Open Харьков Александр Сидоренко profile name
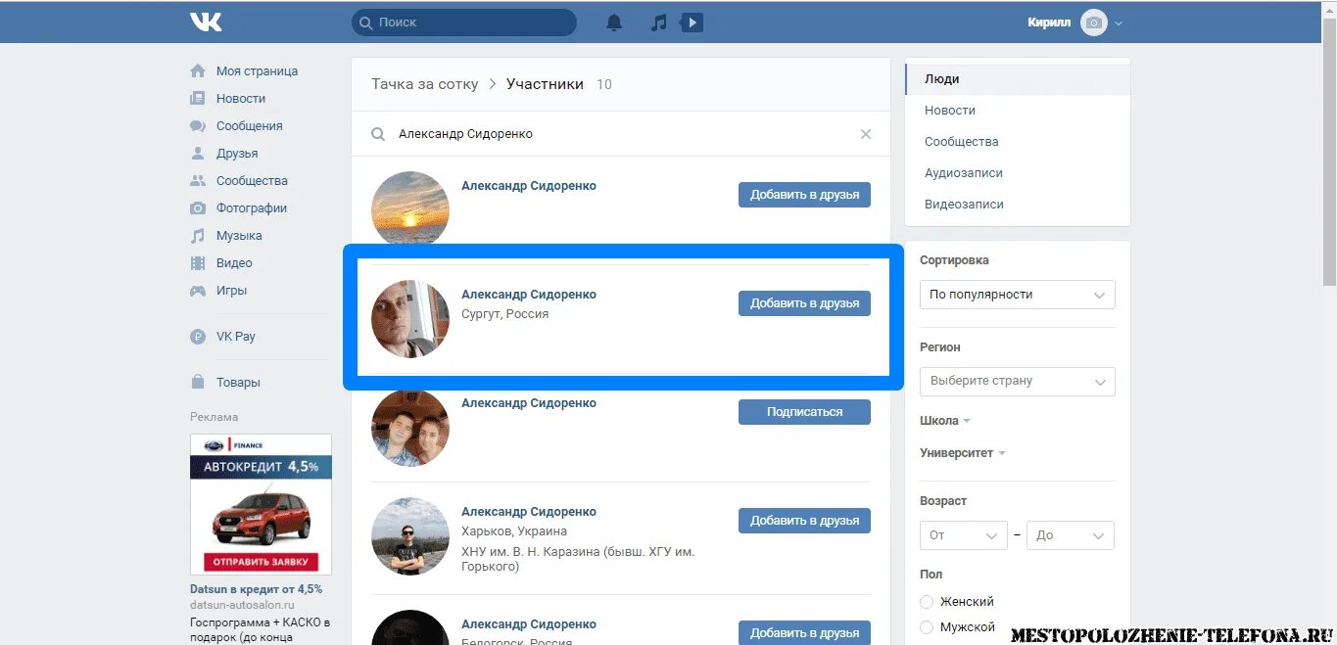Image resolution: width=1337 pixels, height=645 pixels. pyautogui.click(x=528, y=512)
